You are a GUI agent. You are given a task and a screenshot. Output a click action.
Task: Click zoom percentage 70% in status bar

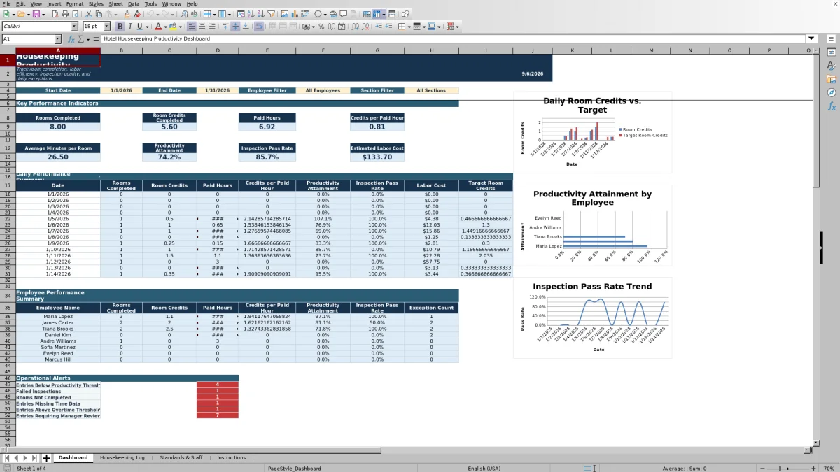pyautogui.click(x=828, y=469)
